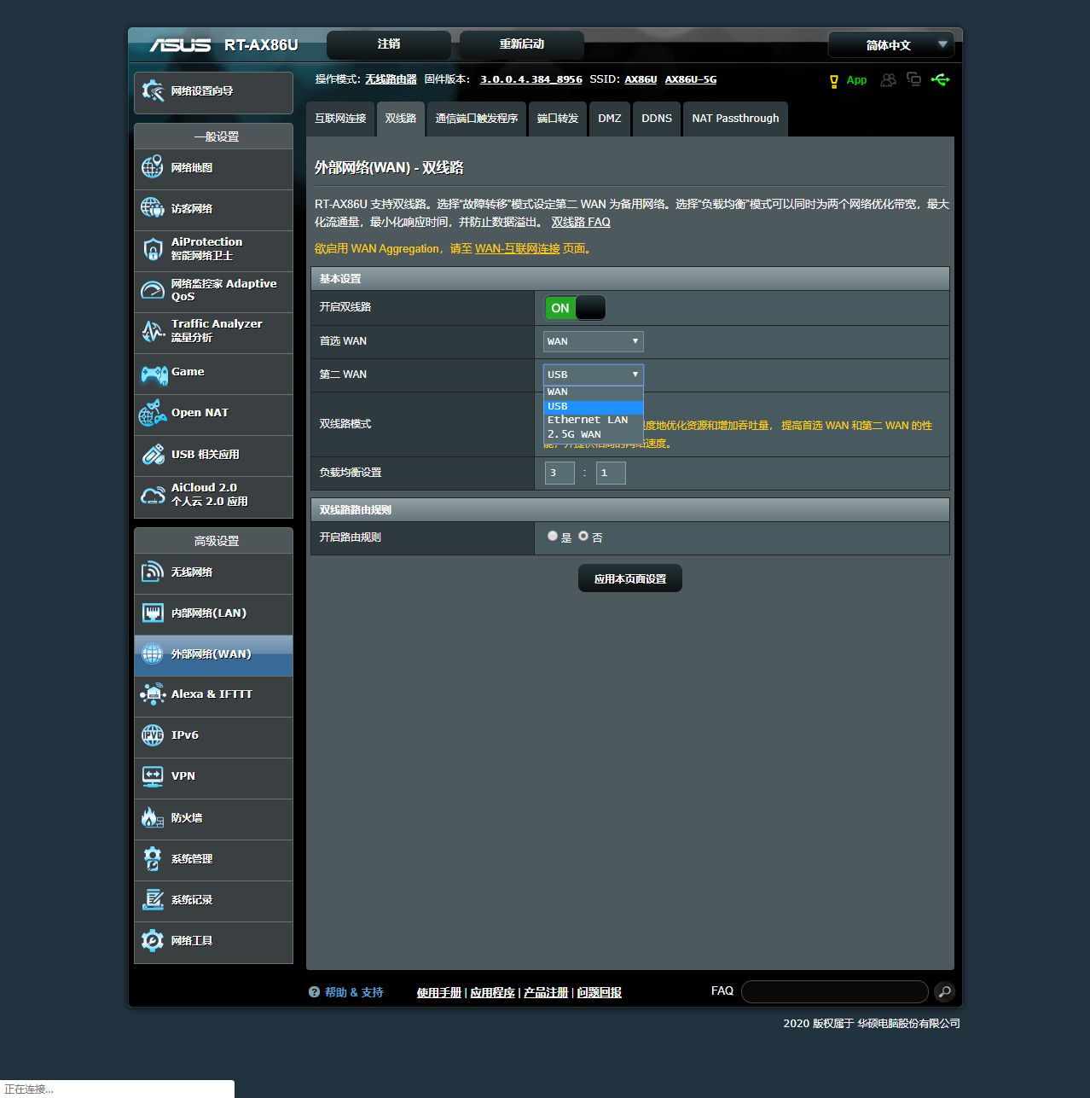This screenshot has height=1098, width=1090.
Task: Choose 'Ethernet LAN' from secondary WAN list
Action: [588, 420]
